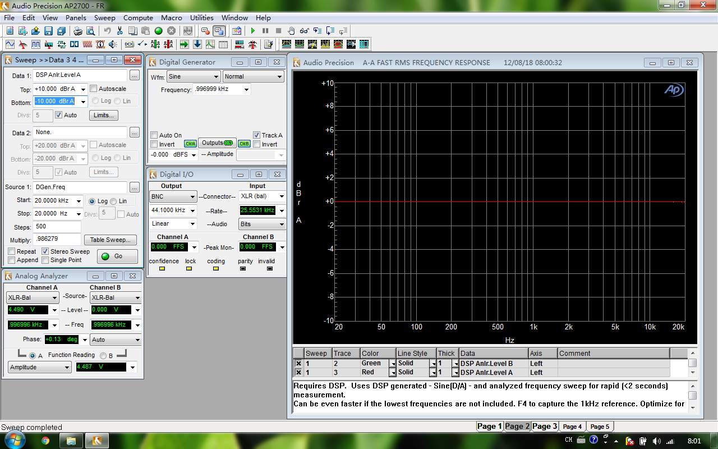Open the Sweep menu
Screen dimensions: 718x449
(104, 17)
